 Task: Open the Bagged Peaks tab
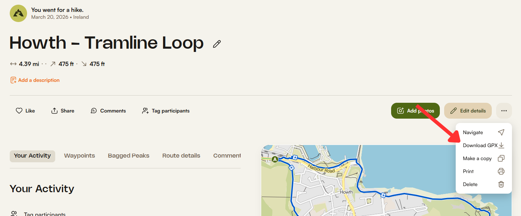tap(128, 156)
